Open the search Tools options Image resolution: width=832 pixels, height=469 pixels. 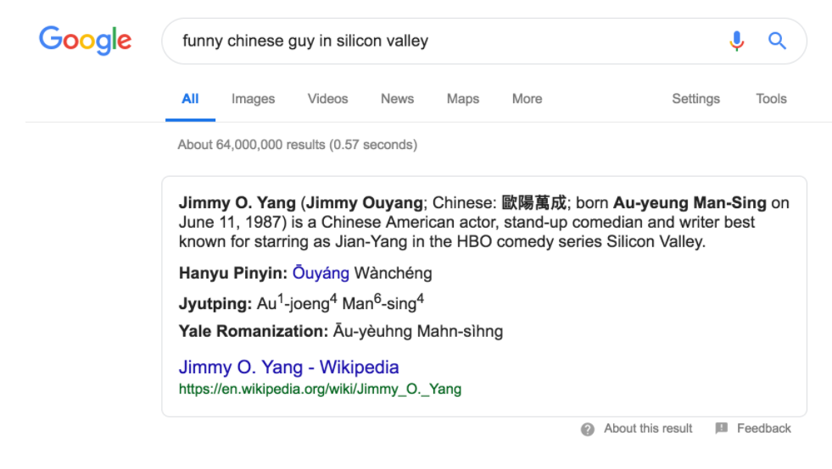pyautogui.click(x=771, y=99)
